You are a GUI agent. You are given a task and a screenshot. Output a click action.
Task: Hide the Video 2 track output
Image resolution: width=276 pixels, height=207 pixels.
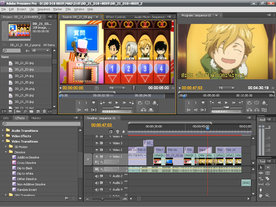coord(97,150)
